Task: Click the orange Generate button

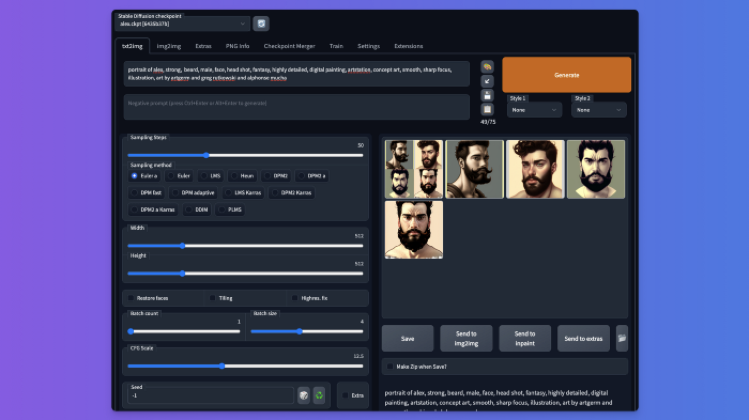Action: click(567, 75)
